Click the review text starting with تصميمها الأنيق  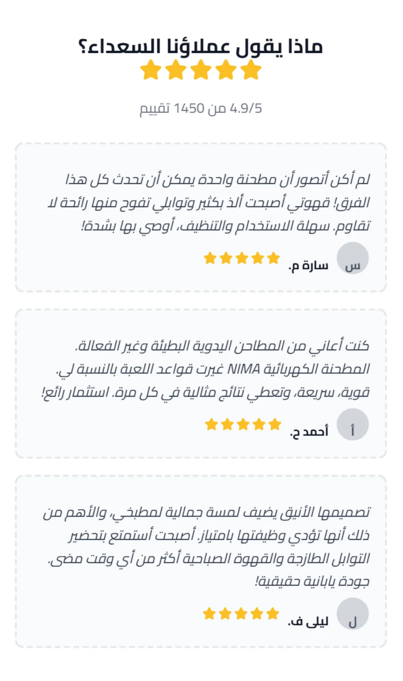coord(207,546)
